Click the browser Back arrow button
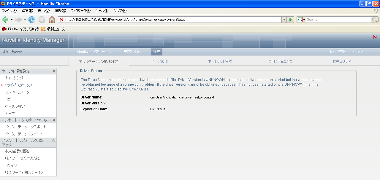Viewport: 380px width, 180px height. 5,20
